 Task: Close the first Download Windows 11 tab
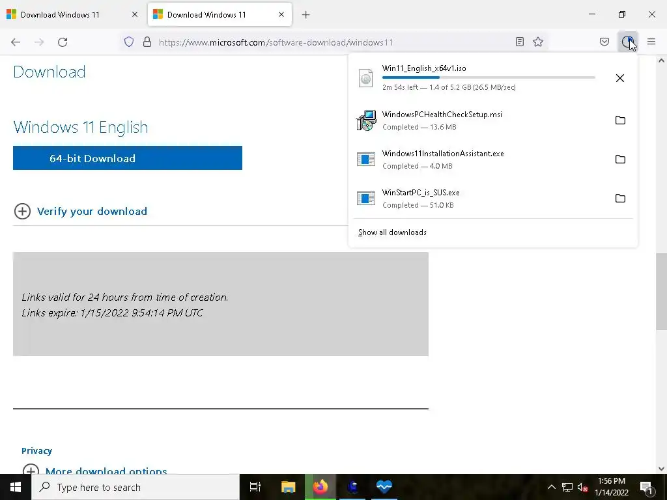point(135,14)
